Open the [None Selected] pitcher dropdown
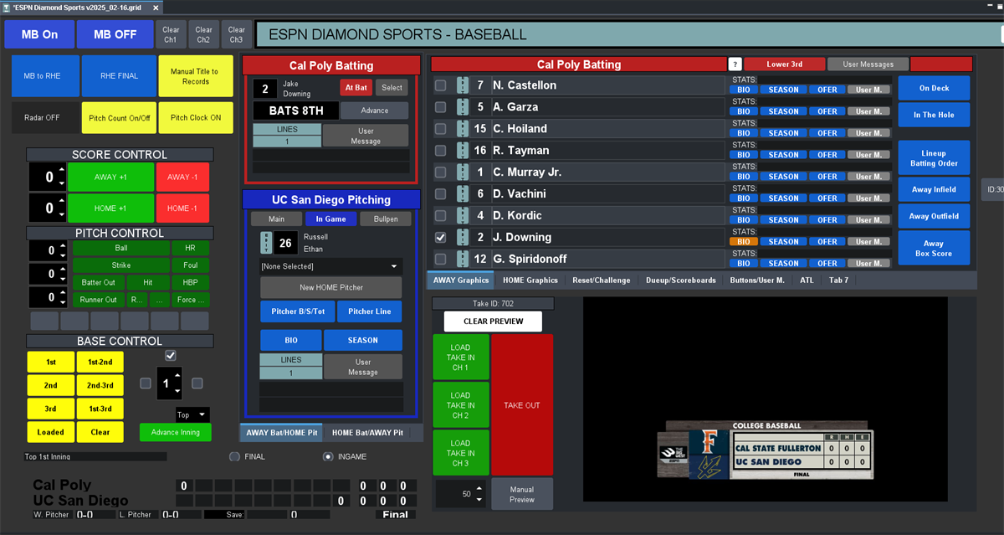The image size is (1004, 535). (x=330, y=266)
